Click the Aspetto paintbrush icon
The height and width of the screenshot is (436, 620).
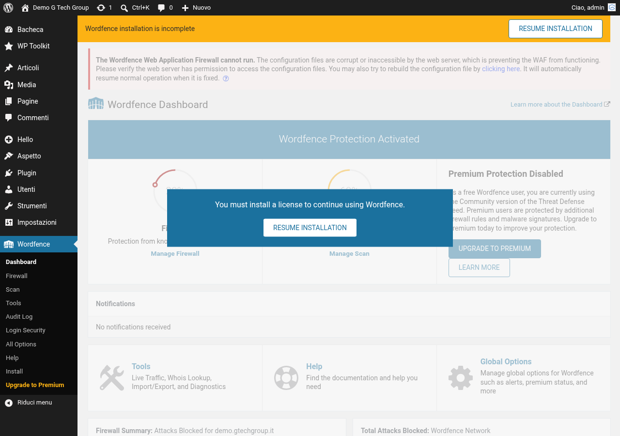pos(9,156)
